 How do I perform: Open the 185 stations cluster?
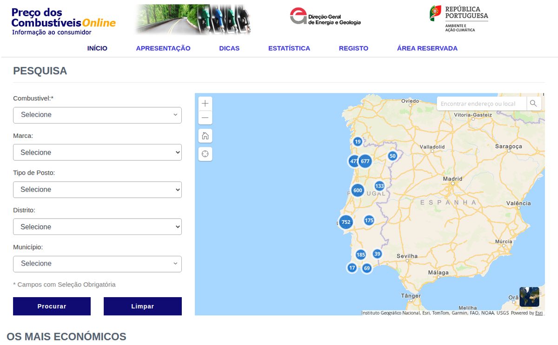click(x=361, y=254)
